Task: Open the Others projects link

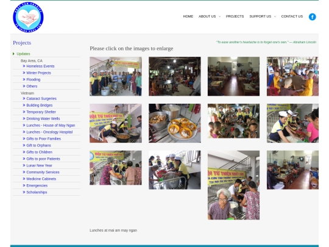Action: tap(32, 87)
